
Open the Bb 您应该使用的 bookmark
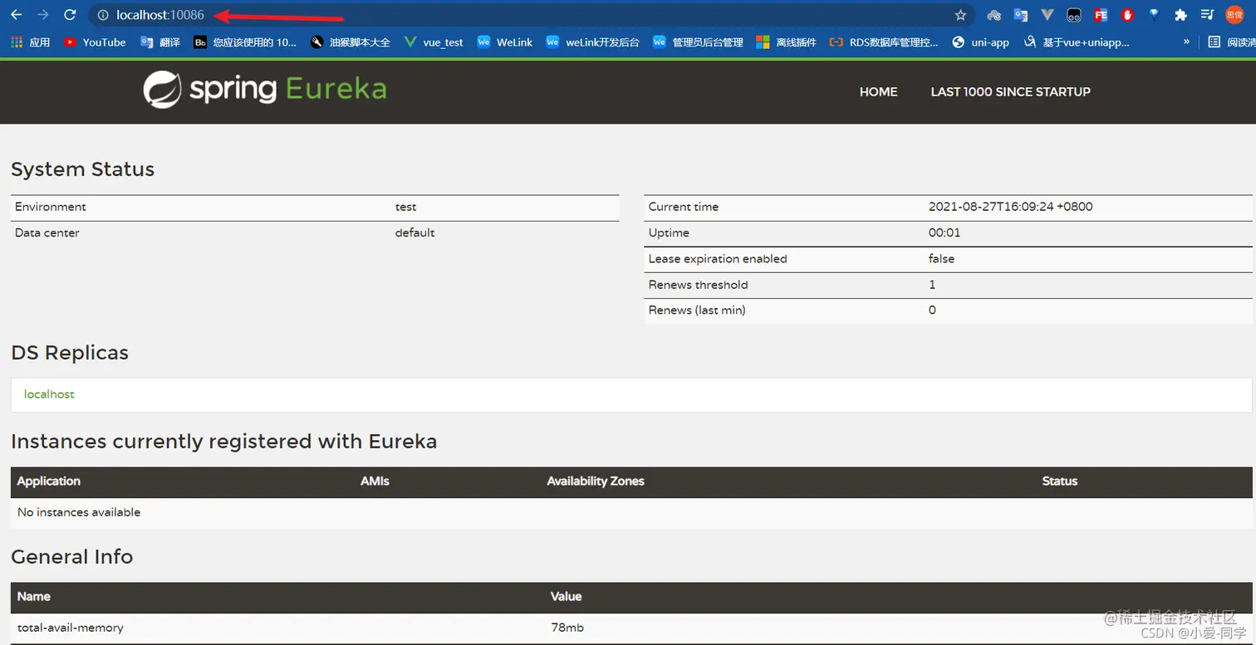(245, 42)
